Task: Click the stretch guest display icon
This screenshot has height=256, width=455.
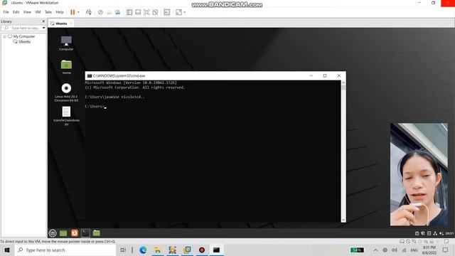Action: (178, 12)
